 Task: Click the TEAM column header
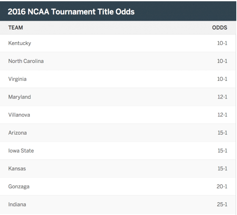[x=16, y=28]
